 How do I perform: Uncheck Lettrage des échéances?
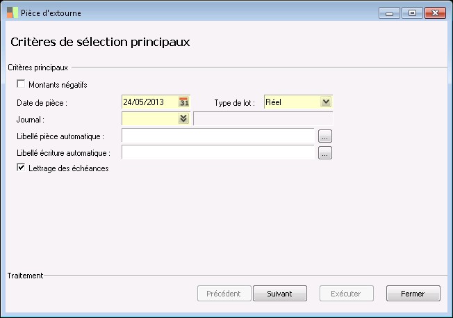click(x=22, y=168)
